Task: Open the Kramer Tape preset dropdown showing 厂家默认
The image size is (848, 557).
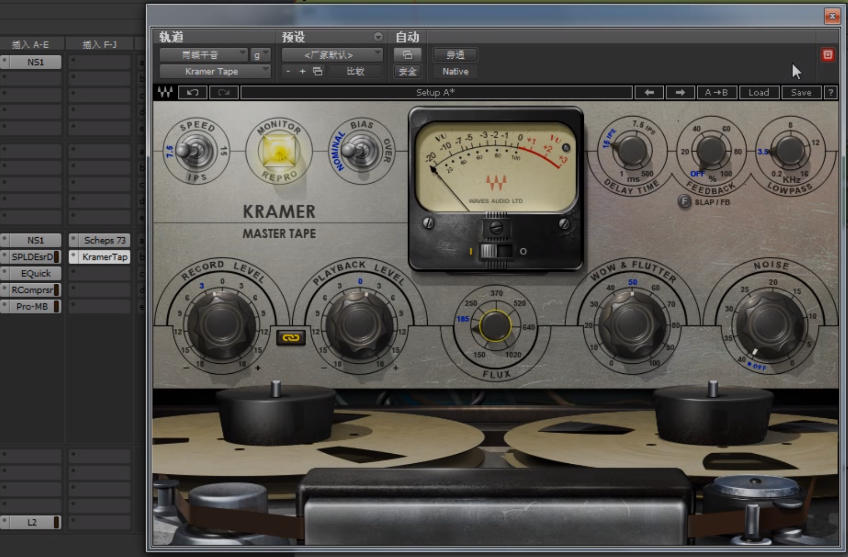Action: point(331,54)
